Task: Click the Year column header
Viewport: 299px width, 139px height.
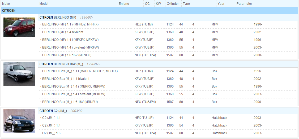Action: pyautogui.click(x=221, y=4)
